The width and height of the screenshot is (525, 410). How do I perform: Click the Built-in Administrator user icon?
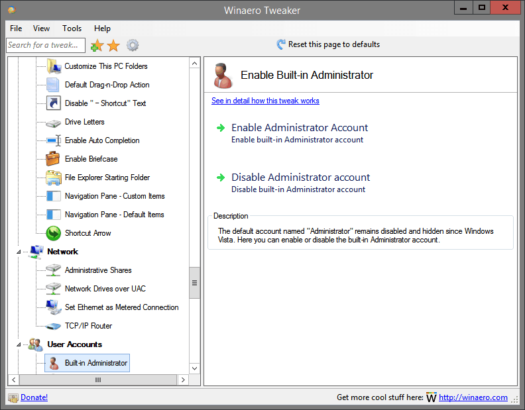coord(54,363)
